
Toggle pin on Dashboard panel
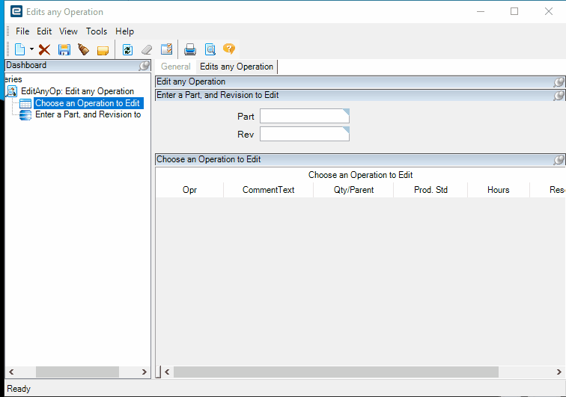click(144, 66)
